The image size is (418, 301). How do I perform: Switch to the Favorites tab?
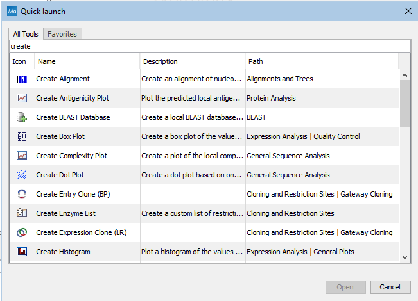point(62,34)
